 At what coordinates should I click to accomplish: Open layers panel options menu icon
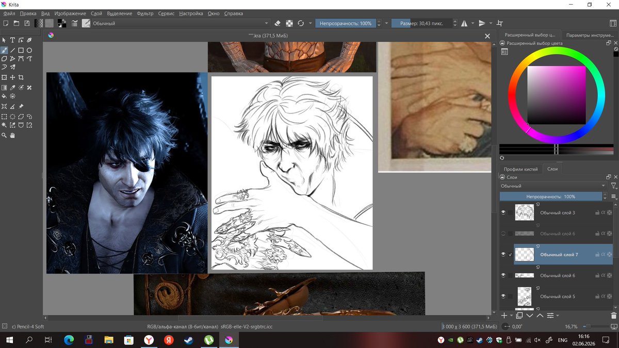(x=614, y=196)
